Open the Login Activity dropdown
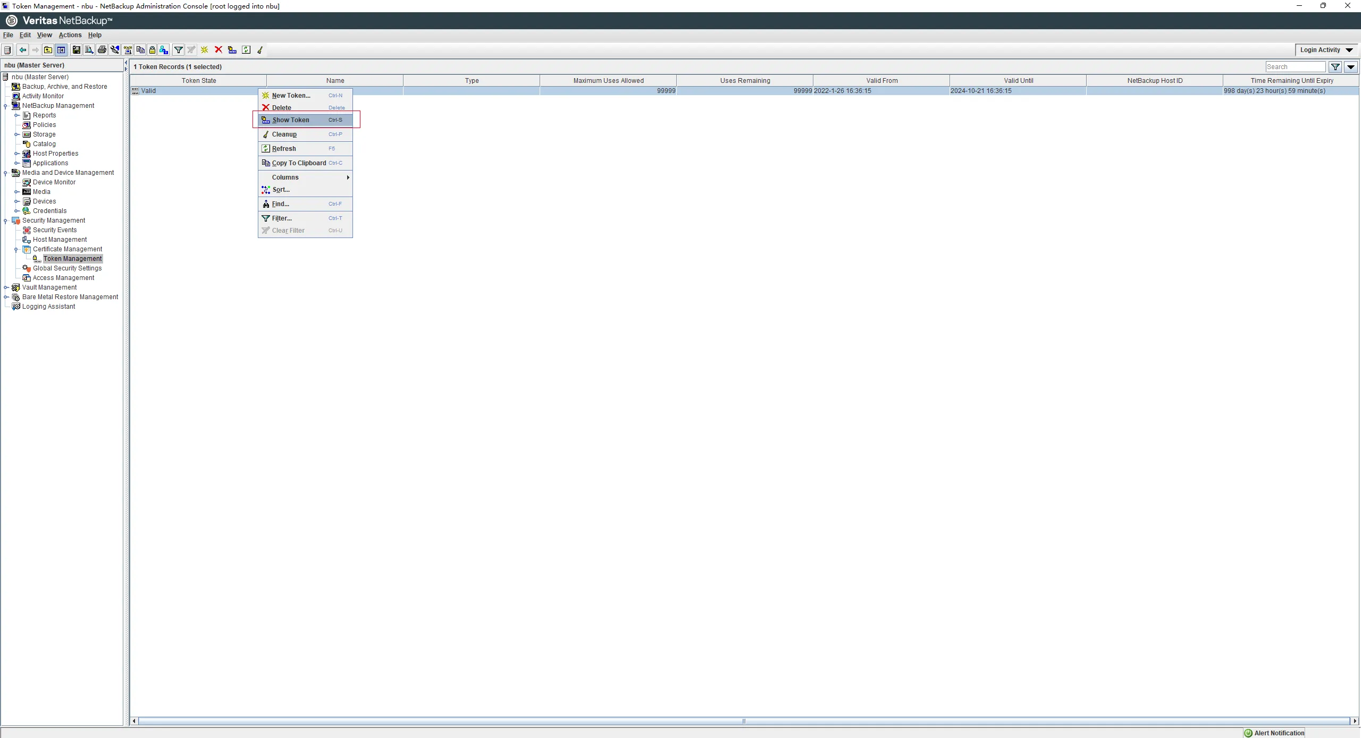This screenshot has width=1361, height=738. 1325,49
